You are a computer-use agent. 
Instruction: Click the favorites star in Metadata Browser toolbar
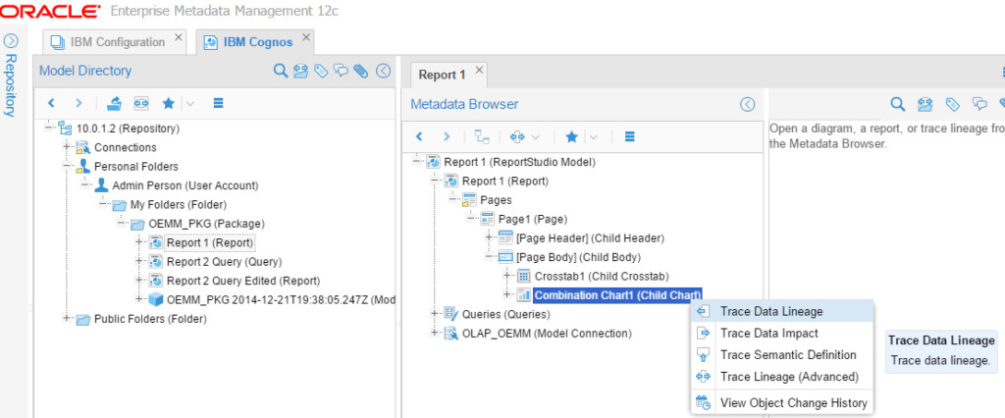click(572, 136)
